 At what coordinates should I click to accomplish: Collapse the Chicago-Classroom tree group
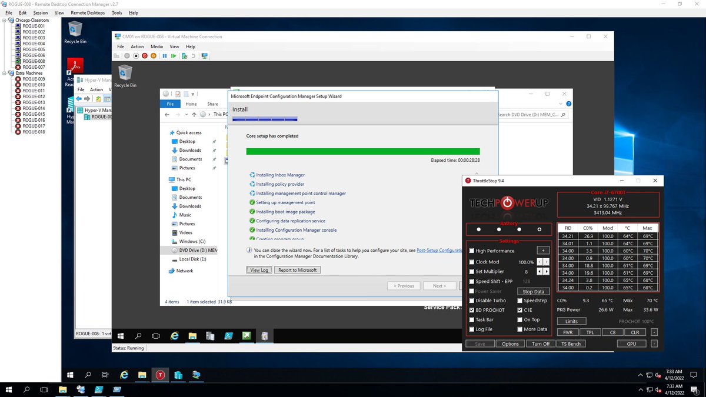coord(5,20)
